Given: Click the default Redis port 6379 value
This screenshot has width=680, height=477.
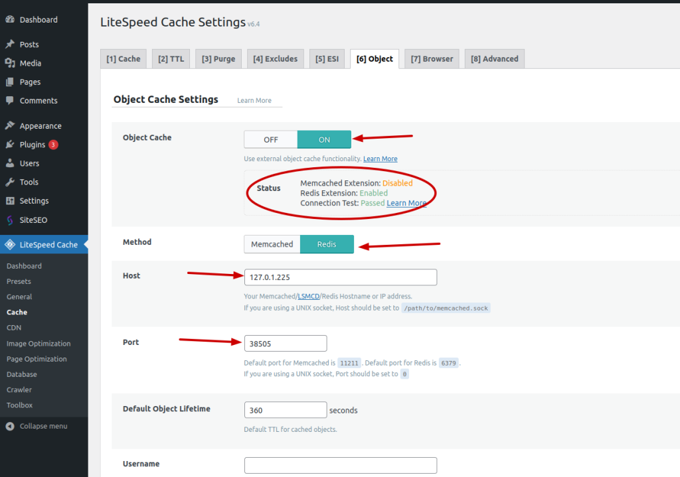Looking at the screenshot, I should tap(448, 363).
